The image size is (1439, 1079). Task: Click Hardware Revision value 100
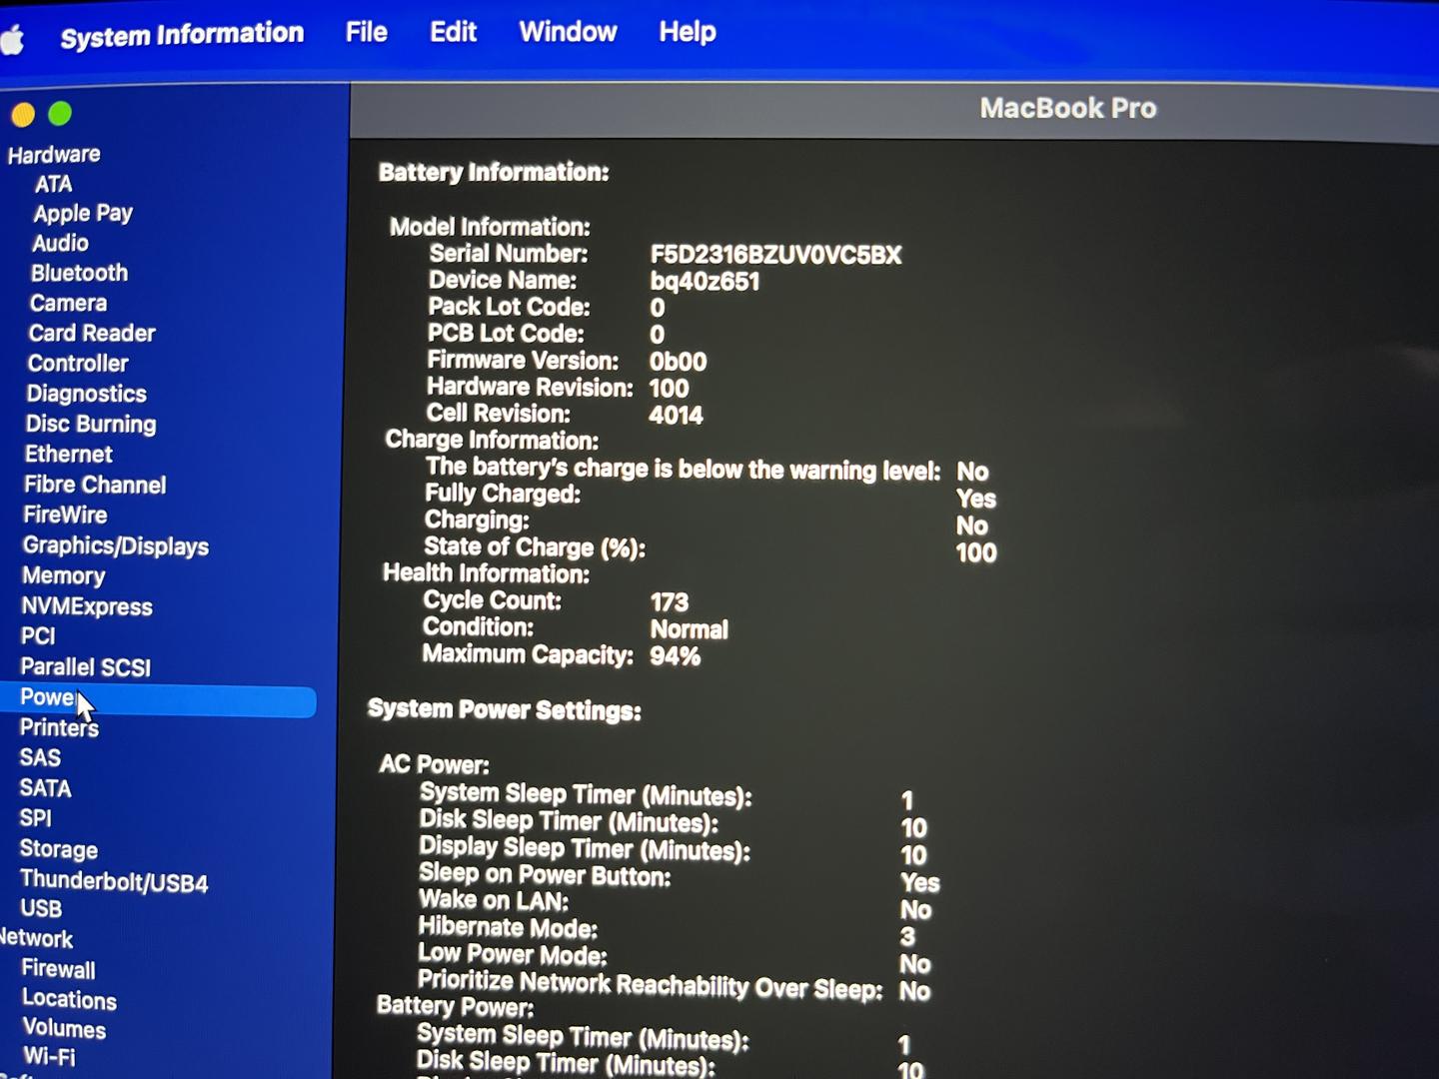[x=669, y=389]
